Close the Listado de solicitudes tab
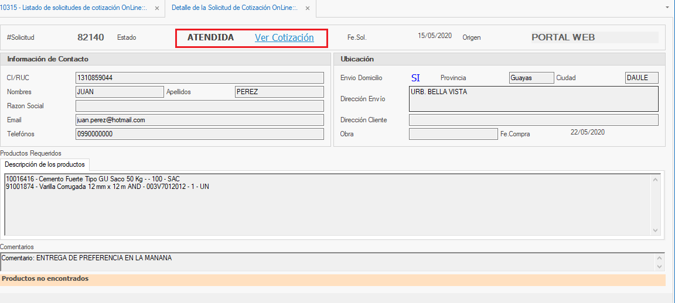The image size is (675, 303). click(156, 8)
